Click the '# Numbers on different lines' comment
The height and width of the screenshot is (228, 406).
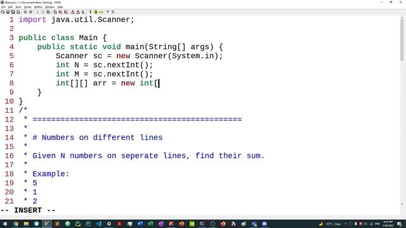[97, 137]
